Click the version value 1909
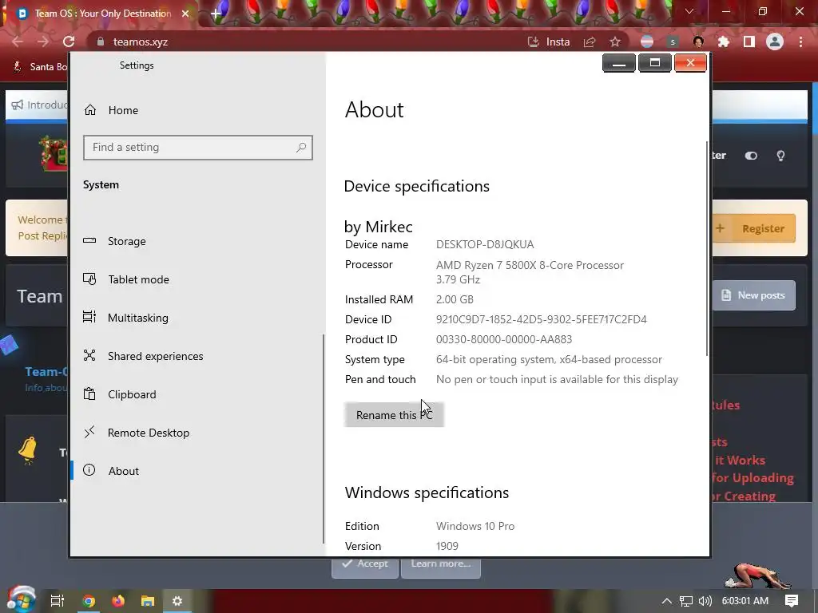818x613 pixels. pyautogui.click(x=447, y=546)
